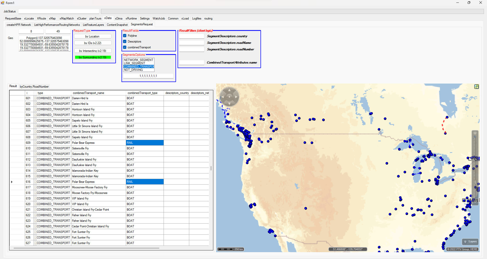
Task: Open the ListFeatureLayers tab
Action: 93,25
